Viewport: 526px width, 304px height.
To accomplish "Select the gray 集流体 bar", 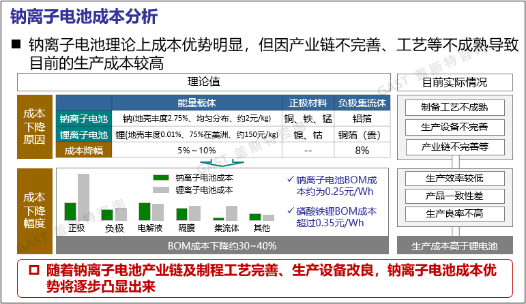I will coord(231,213).
